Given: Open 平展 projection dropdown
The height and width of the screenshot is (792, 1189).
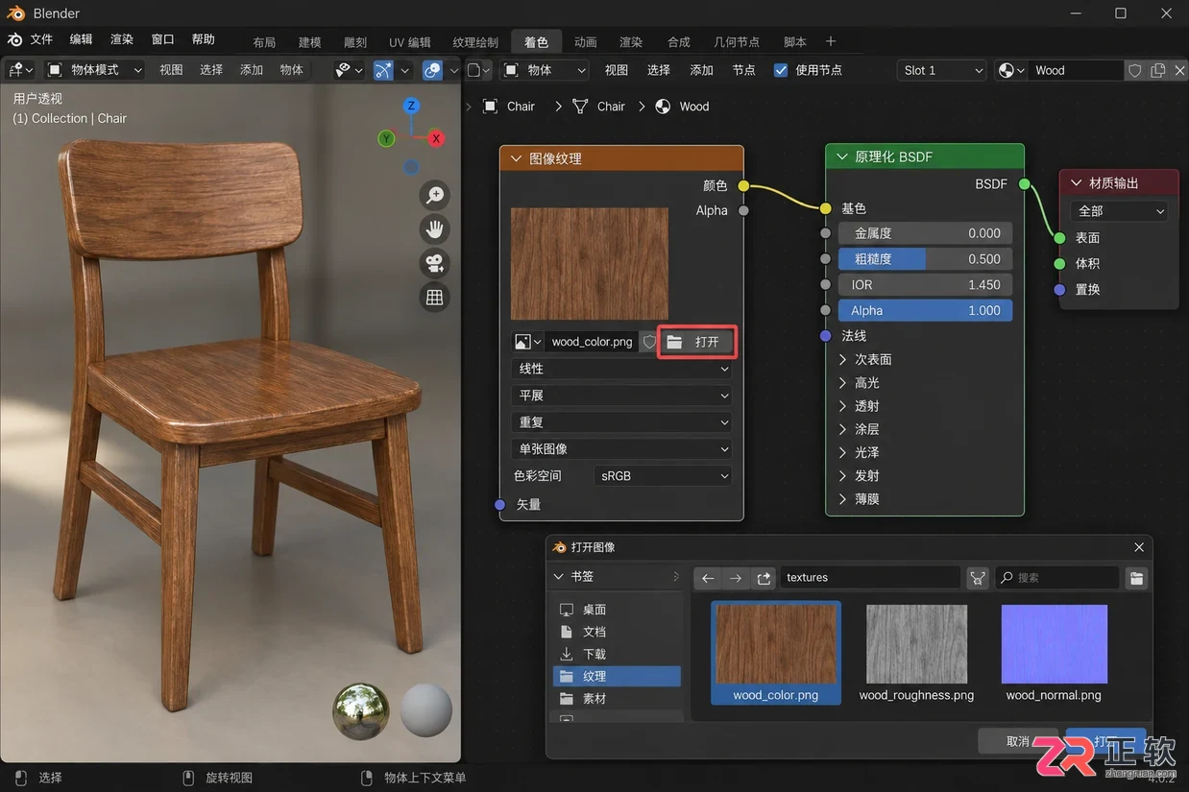Looking at the screenshot, I should 621,396.
